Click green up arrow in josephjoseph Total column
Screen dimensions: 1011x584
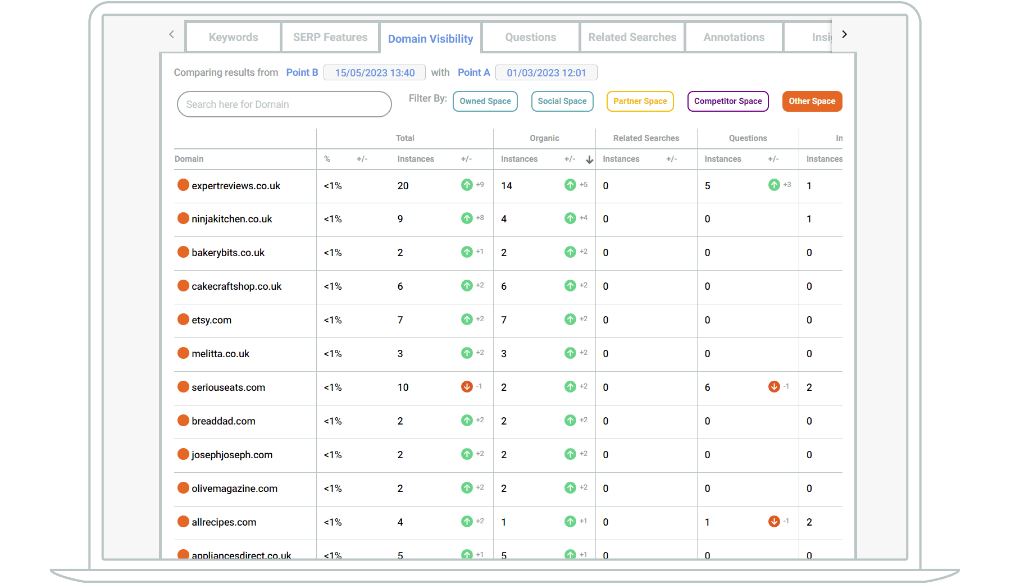467,454
